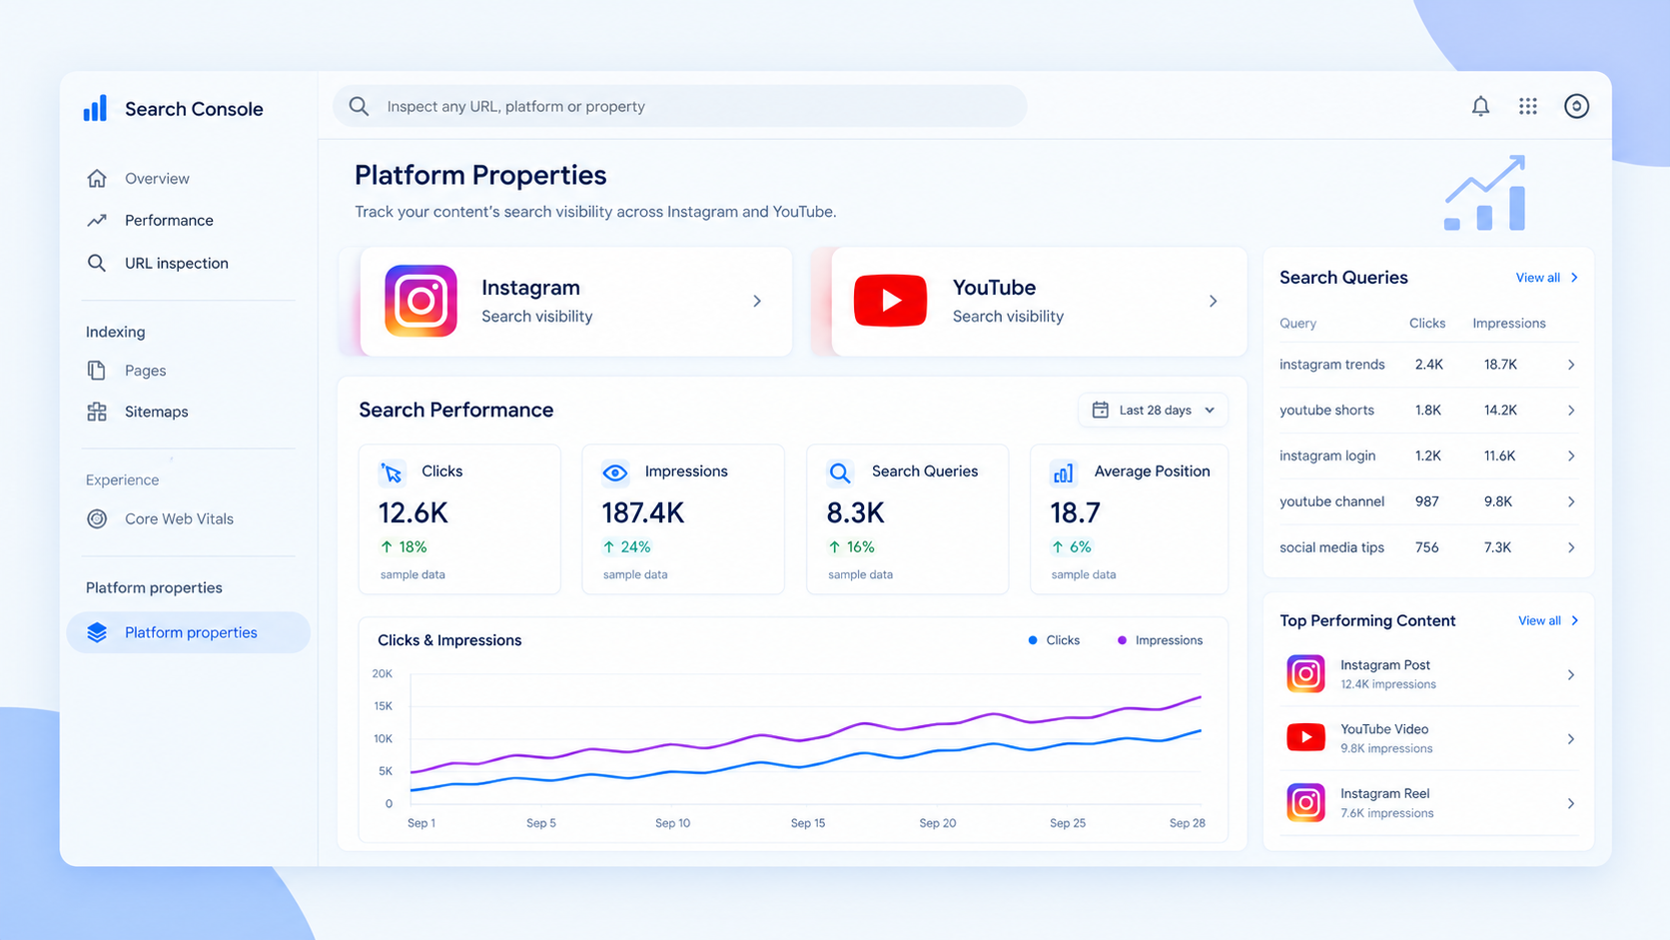Open the apps grid icon
The image size is (1670, 940).
pyautogui.click(x=1528, y=106)
